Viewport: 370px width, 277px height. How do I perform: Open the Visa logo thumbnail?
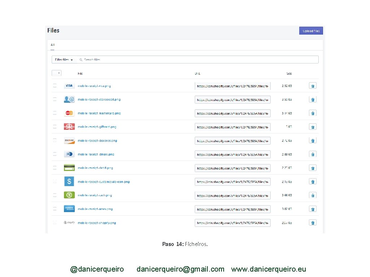point(69,86)
